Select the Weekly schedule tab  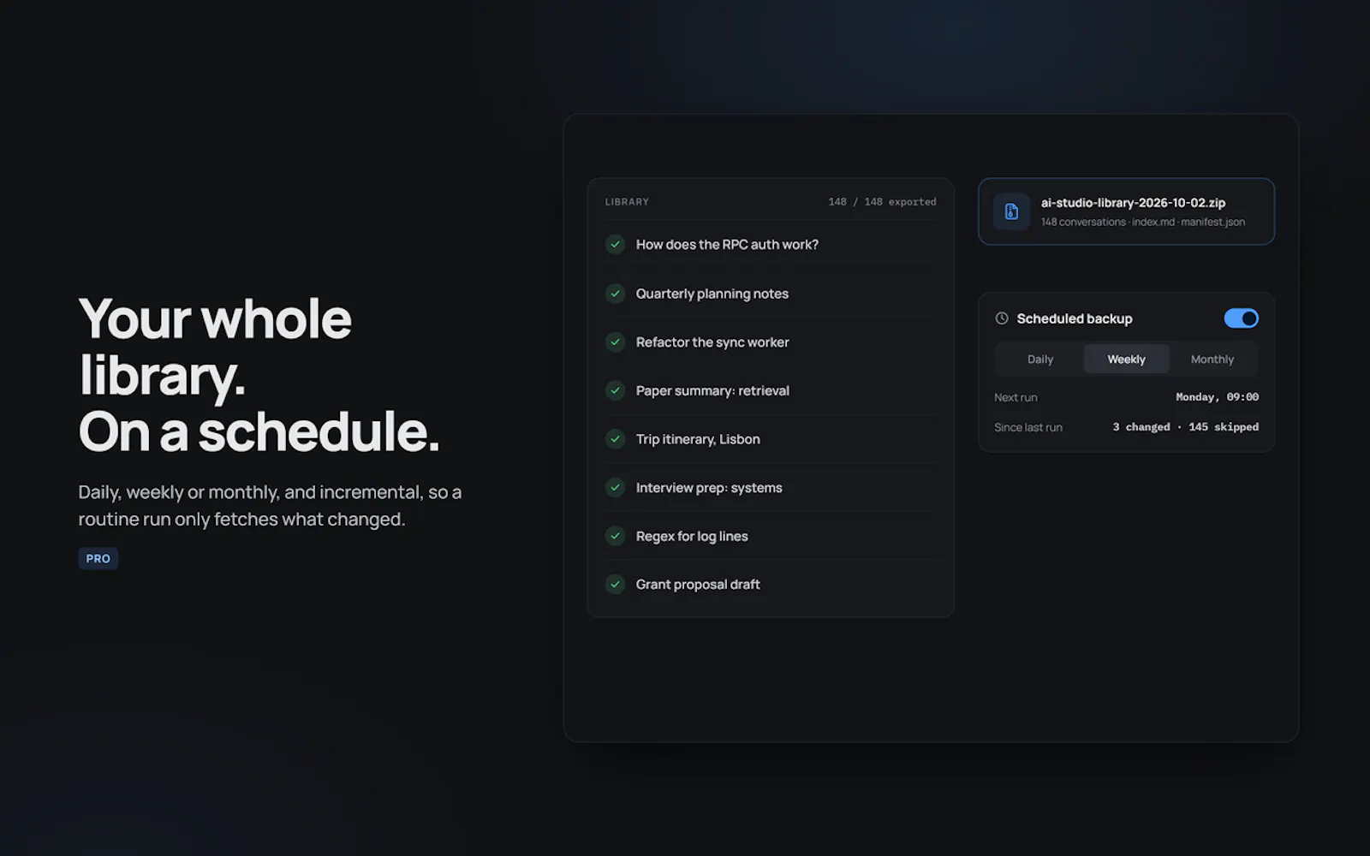(1126, 360)
